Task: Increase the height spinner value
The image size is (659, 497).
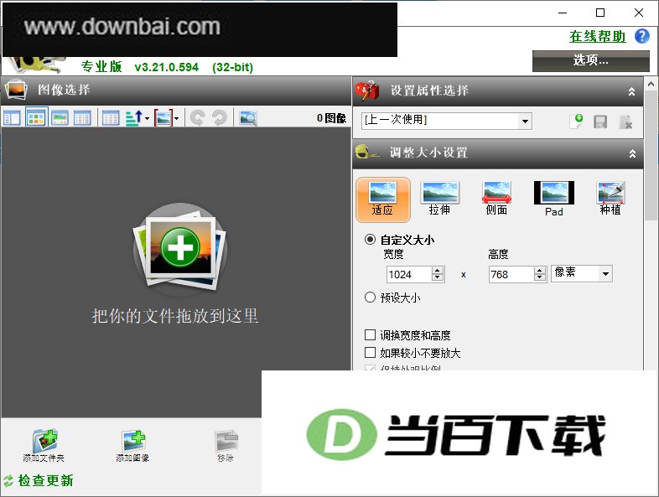Action: click(x=540, y=271)
